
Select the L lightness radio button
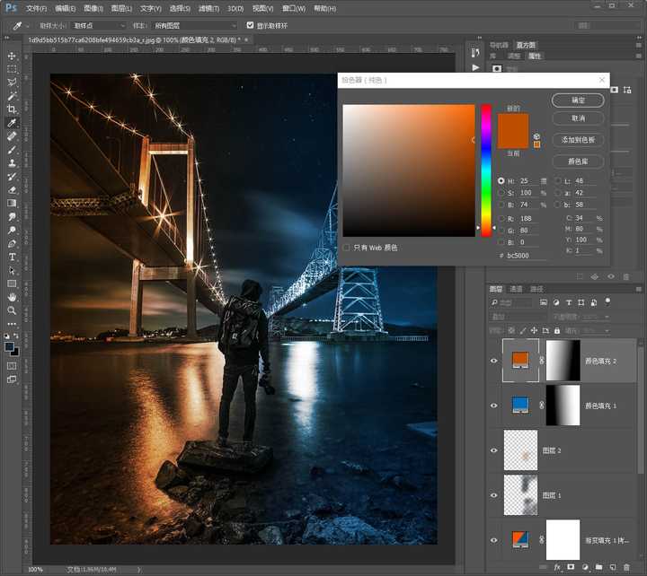558,181
